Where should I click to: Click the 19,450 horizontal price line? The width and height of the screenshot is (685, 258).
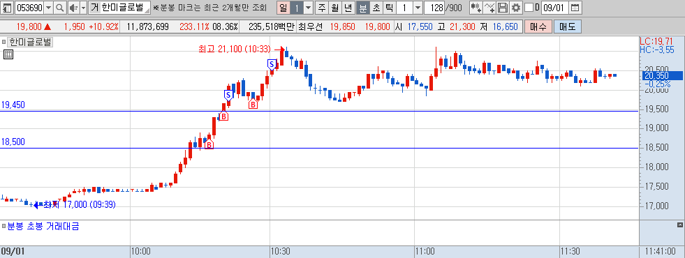[319, 111]
